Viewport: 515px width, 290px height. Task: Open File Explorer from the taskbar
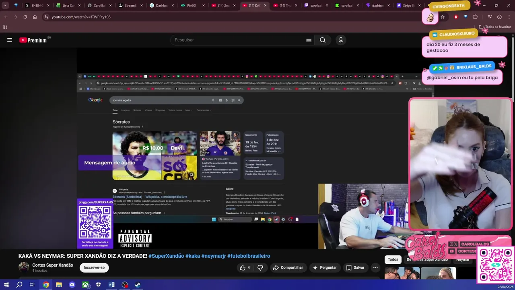[59, 285]
